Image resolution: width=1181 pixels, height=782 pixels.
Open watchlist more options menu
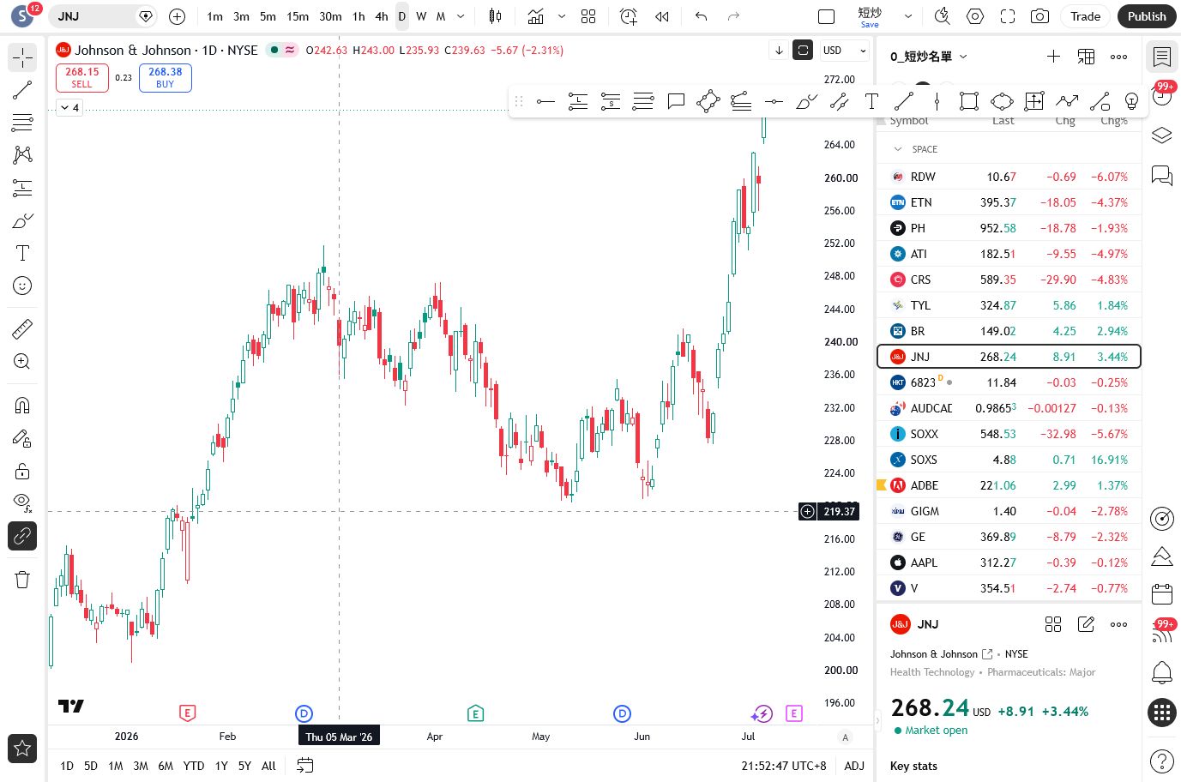click(x=1118, y=57)
